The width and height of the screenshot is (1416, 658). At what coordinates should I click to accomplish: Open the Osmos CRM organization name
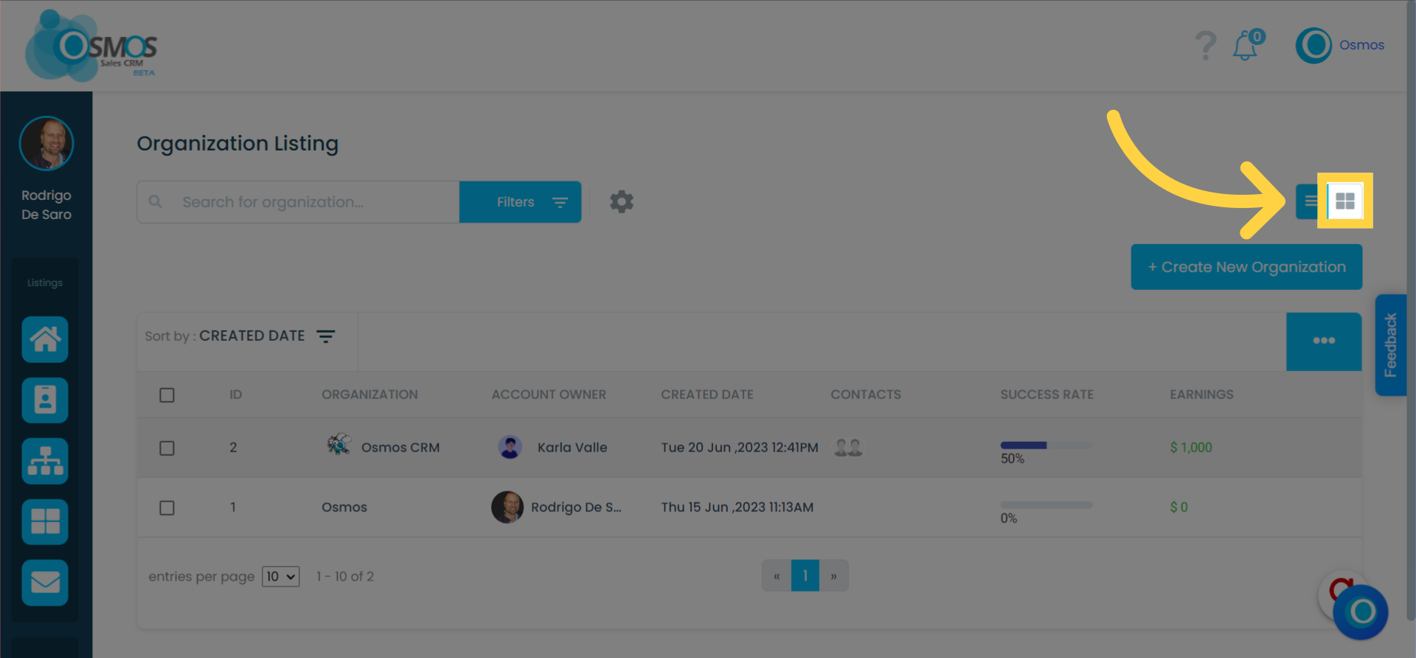tap(400, 448)
